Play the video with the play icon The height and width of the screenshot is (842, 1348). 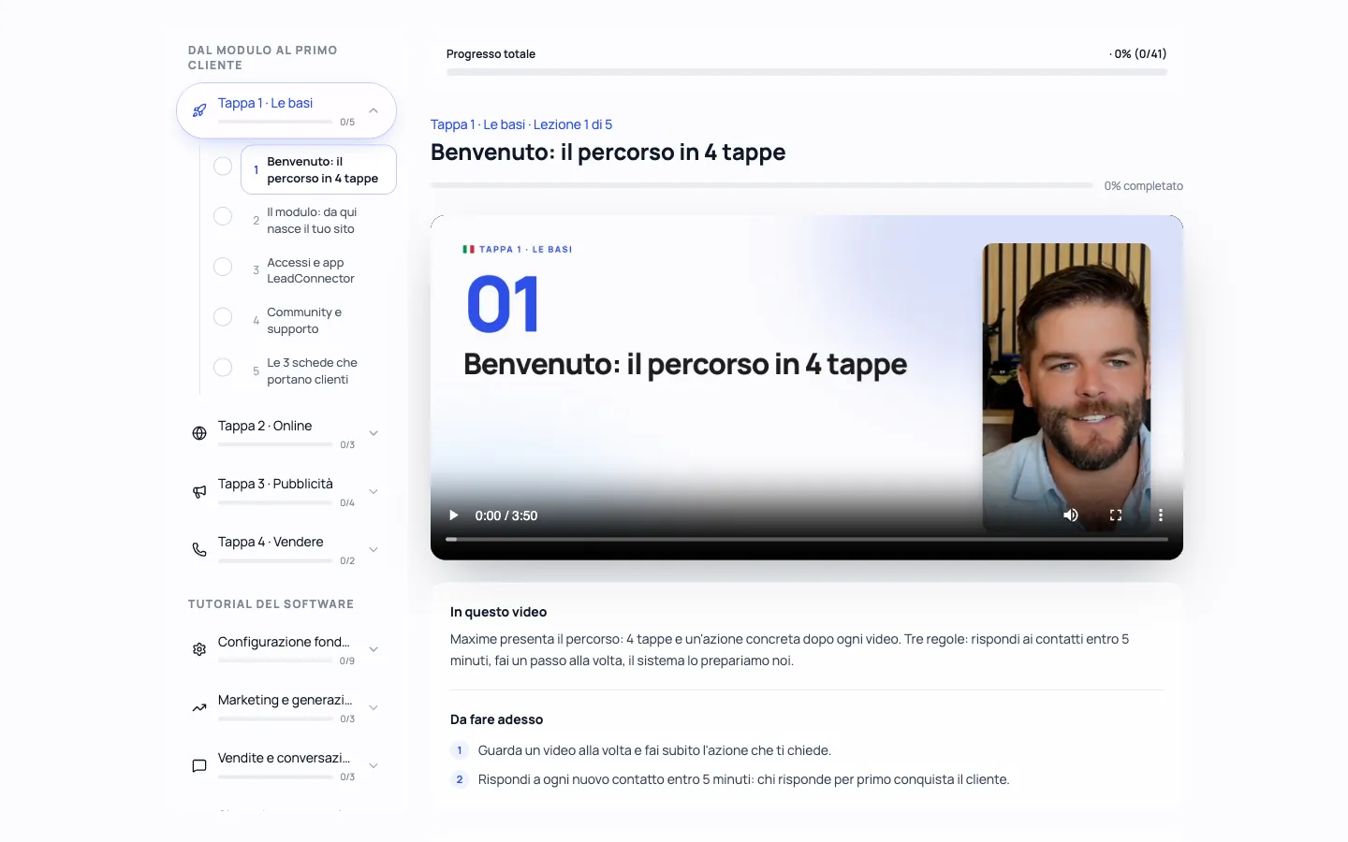454,515
